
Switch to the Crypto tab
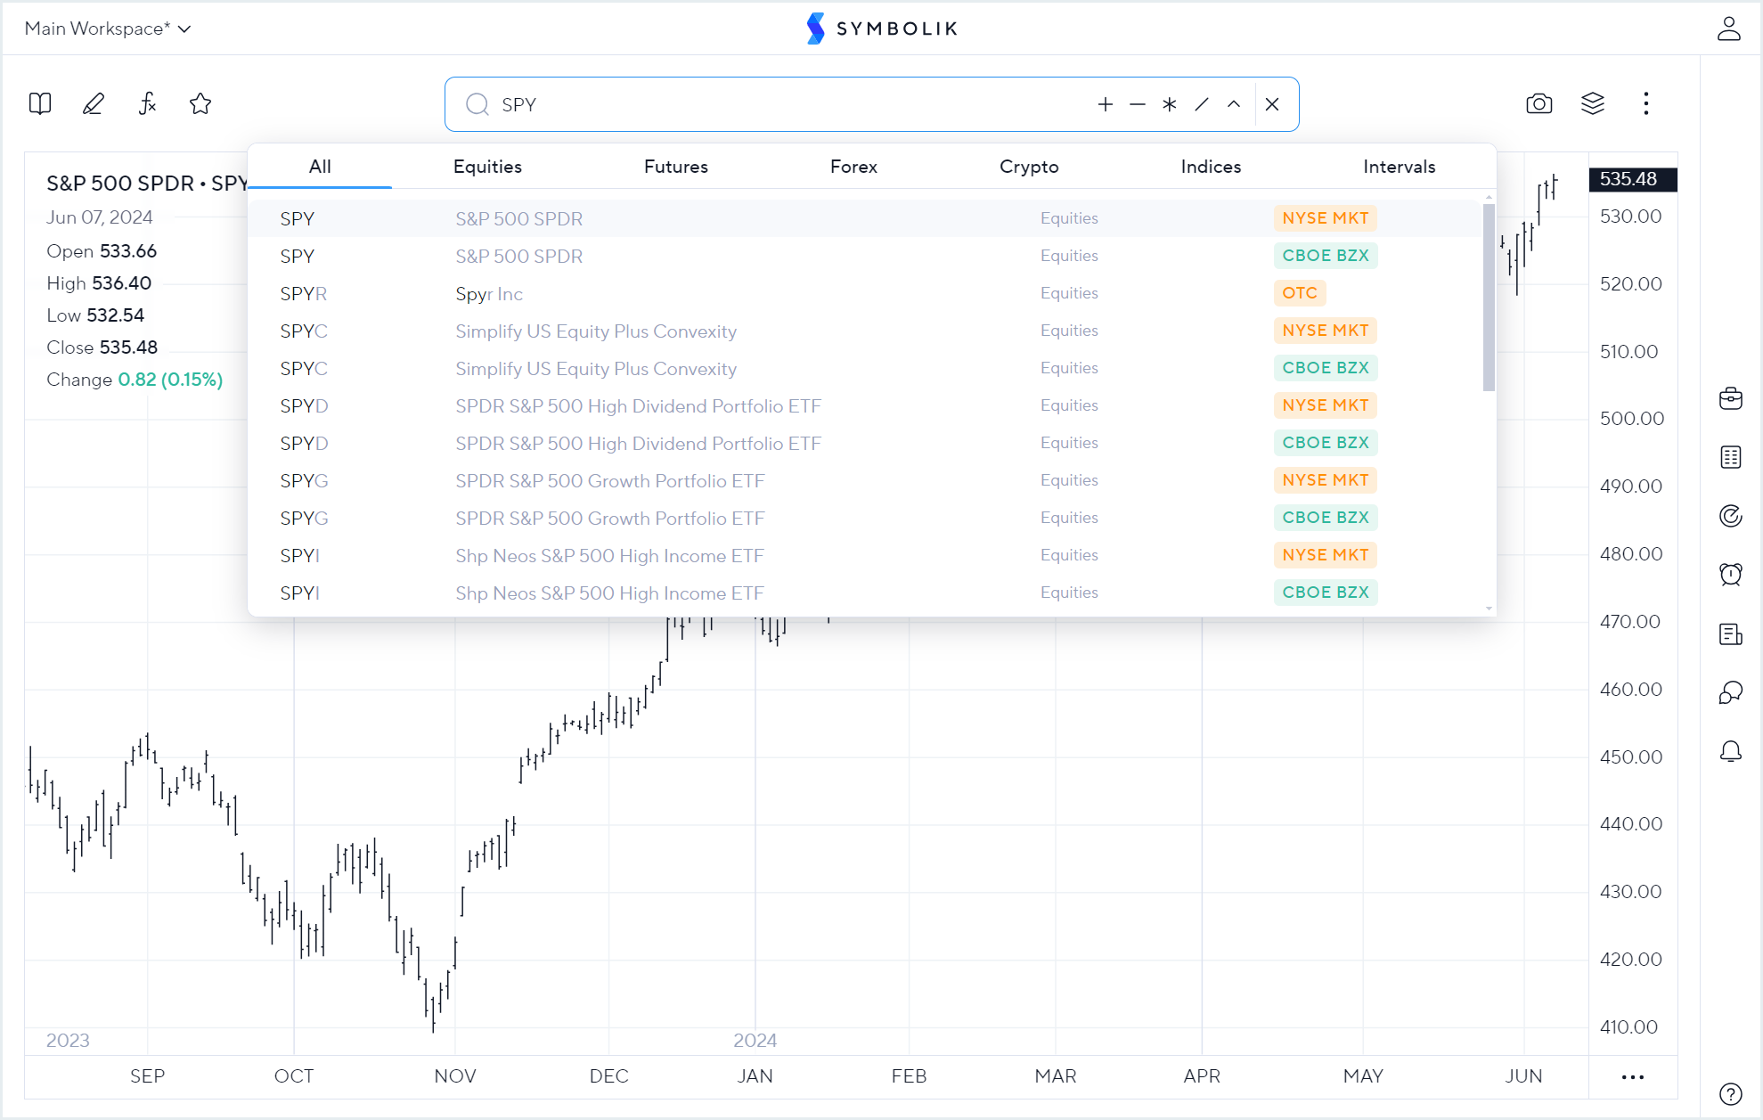pos(1029,167)
